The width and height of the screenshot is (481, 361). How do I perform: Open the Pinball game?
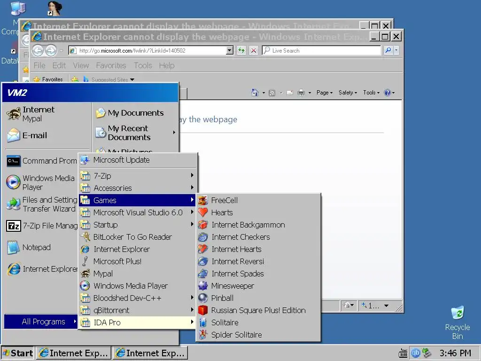(x=258, y=298)
